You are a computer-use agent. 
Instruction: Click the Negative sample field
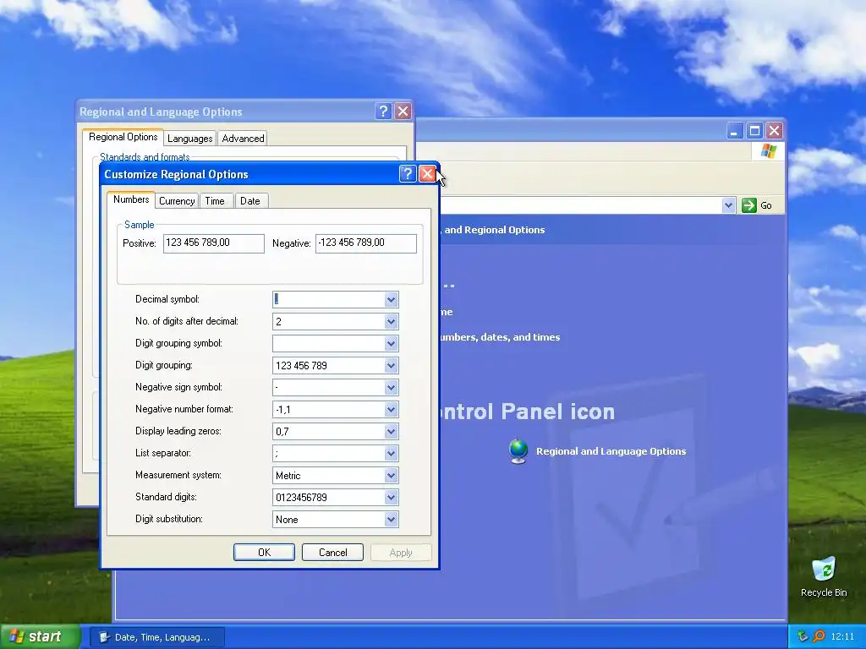(366, 243)
